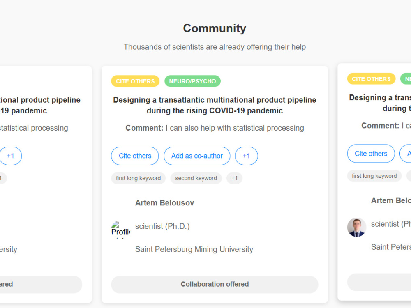Image resolution: width=411 pixels, height=308 pixels.
Task: Select the 'first long keyword' chip in middle card
Action: 138,178
